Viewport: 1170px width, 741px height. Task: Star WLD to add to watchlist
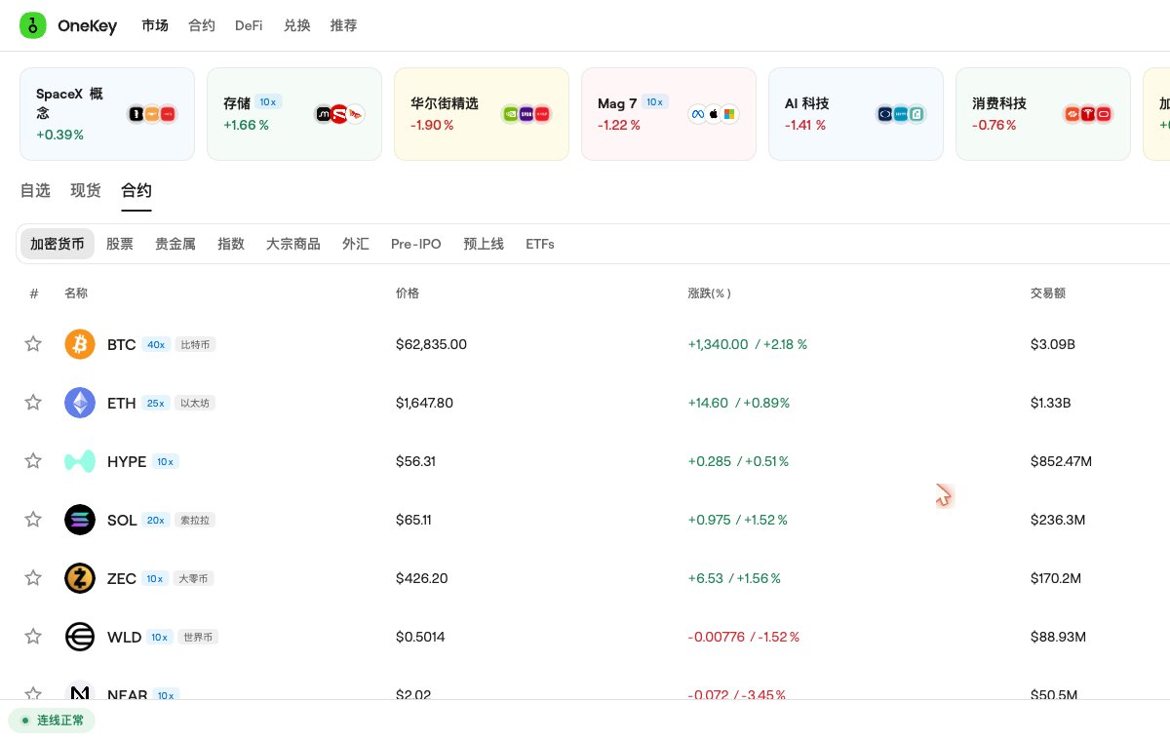click(x=33, y=637)
